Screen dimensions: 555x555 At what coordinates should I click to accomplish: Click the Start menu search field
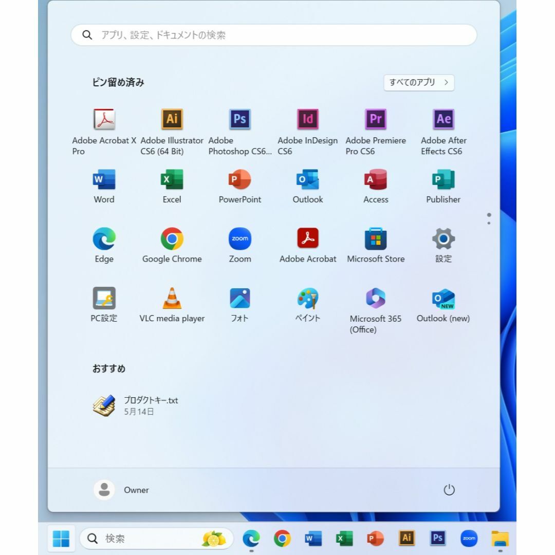pos(273,35)
